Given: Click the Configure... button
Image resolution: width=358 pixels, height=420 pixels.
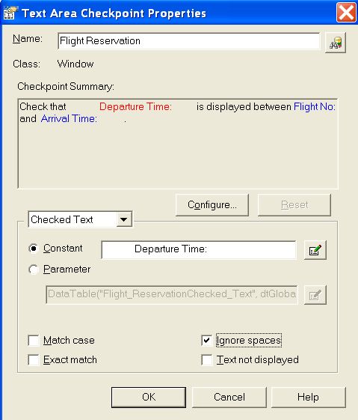Looking at the screenshot, I should (x=212, y=205).
